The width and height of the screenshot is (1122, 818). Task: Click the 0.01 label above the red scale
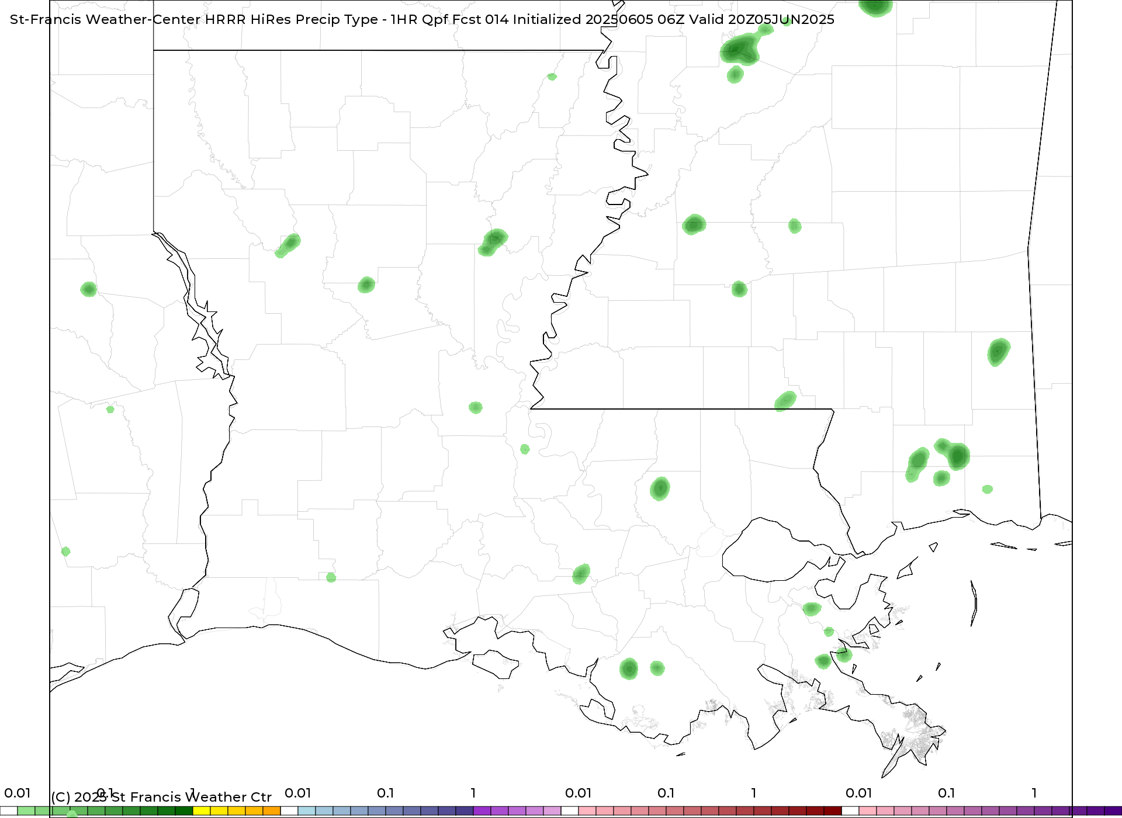click(x=578, y=793)
